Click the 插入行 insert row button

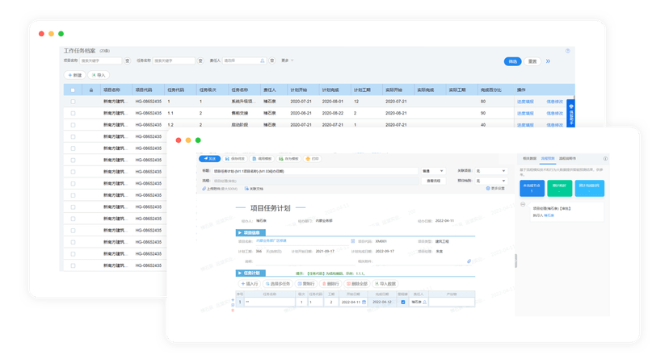click(x=249, y=284)
